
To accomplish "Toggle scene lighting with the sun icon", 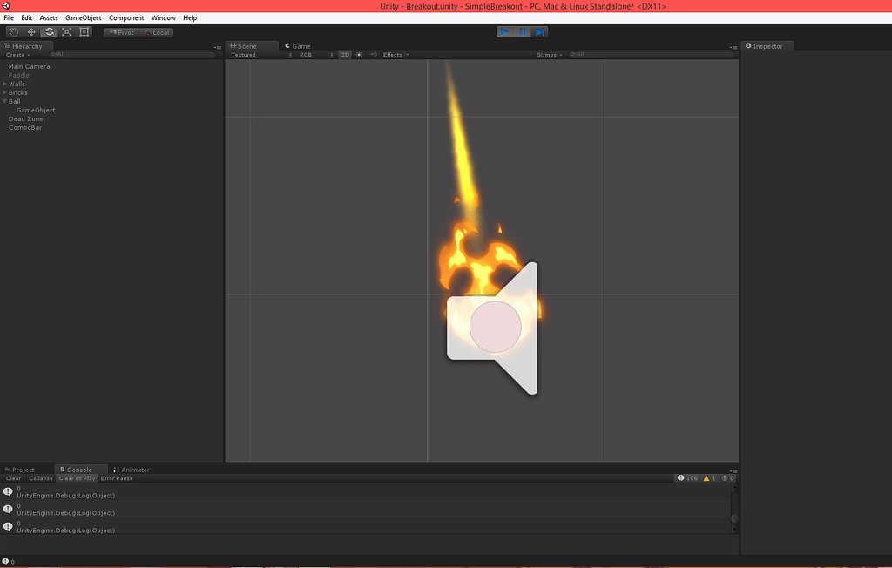I will click(x=358, y=54).
